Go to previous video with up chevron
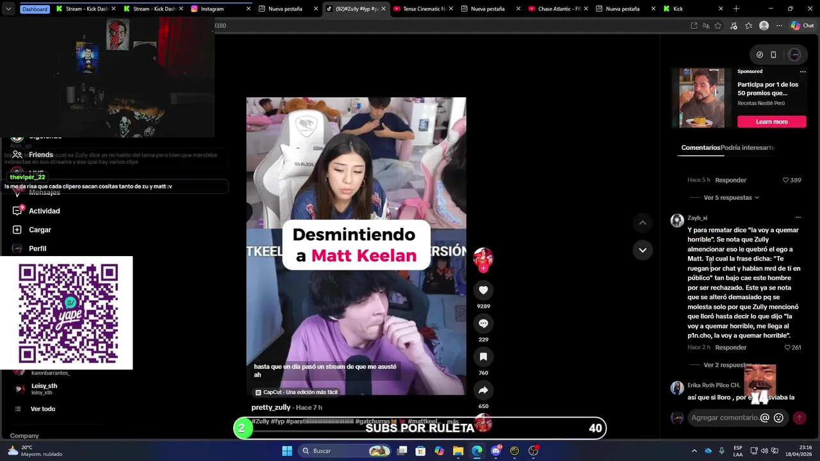 point(643,222)
